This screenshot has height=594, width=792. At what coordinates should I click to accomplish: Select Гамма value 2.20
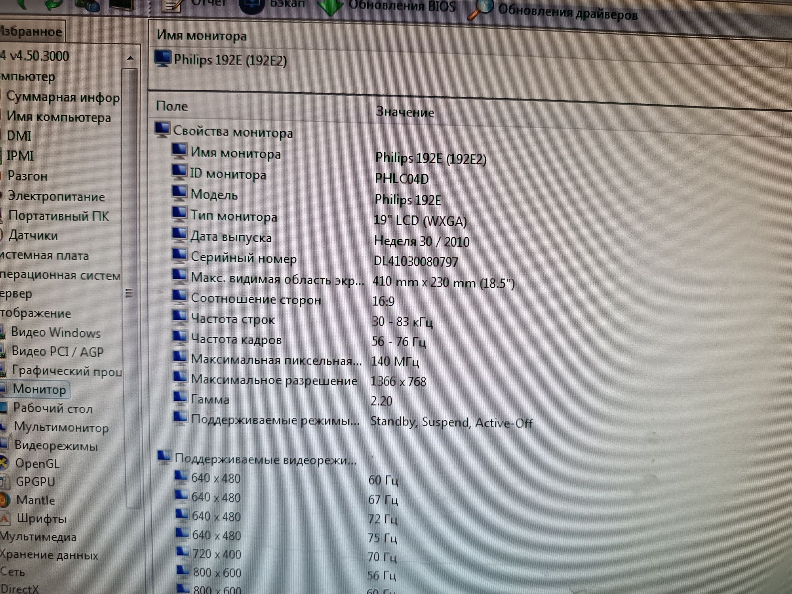(381, 401)
